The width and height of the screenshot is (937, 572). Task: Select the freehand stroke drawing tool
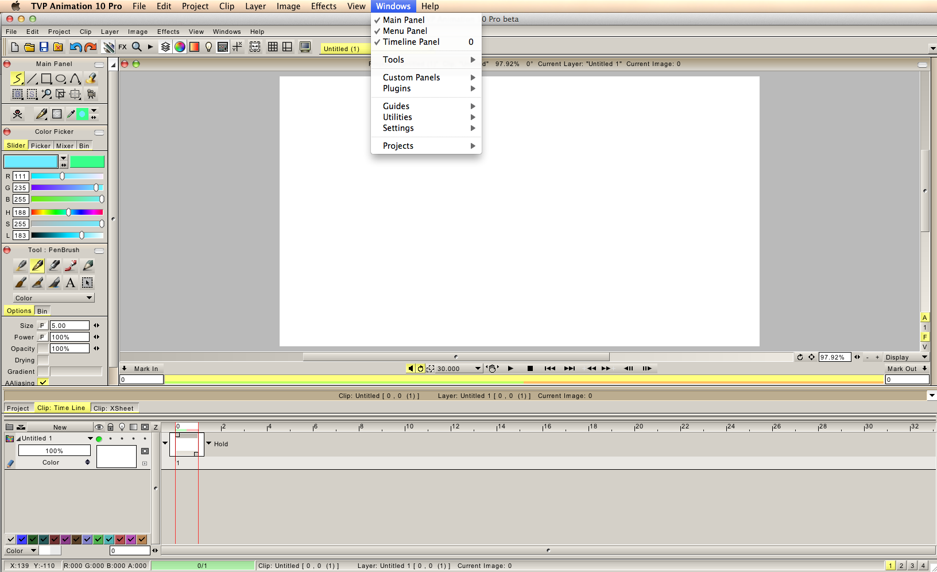[x=17, y=79]
